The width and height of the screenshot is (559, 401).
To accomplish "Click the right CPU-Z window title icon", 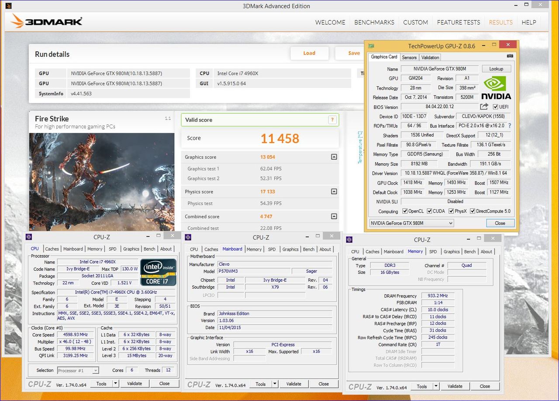I will pyautogui.click(x=349, y=240).
